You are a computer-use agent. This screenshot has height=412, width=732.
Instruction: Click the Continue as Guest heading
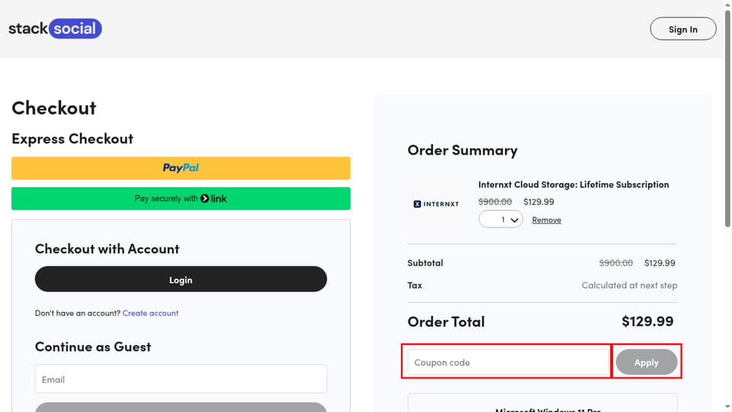93,346
